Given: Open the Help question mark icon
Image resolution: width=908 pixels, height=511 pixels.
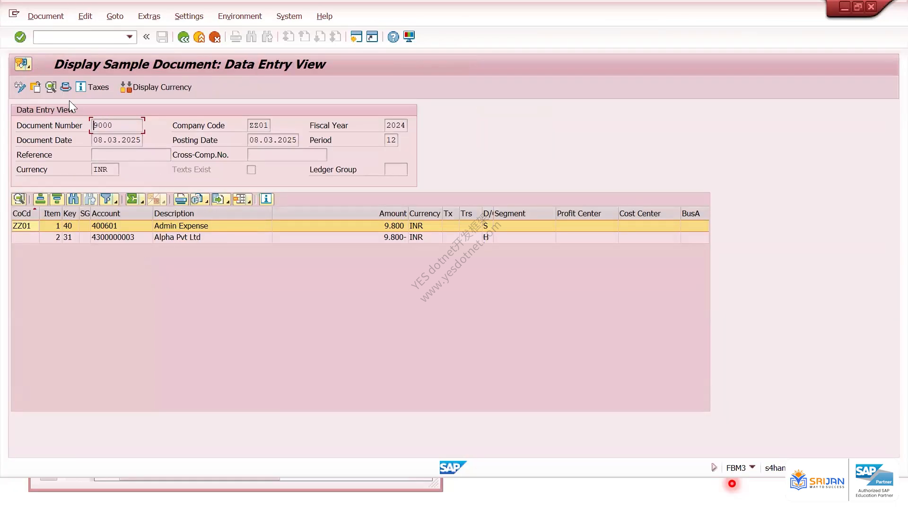Looking at the screenshot, I should click(393, 37).
